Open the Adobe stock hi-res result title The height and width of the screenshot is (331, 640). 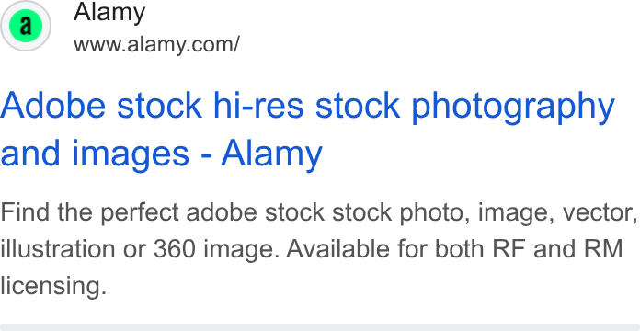(x=307, y=130)
